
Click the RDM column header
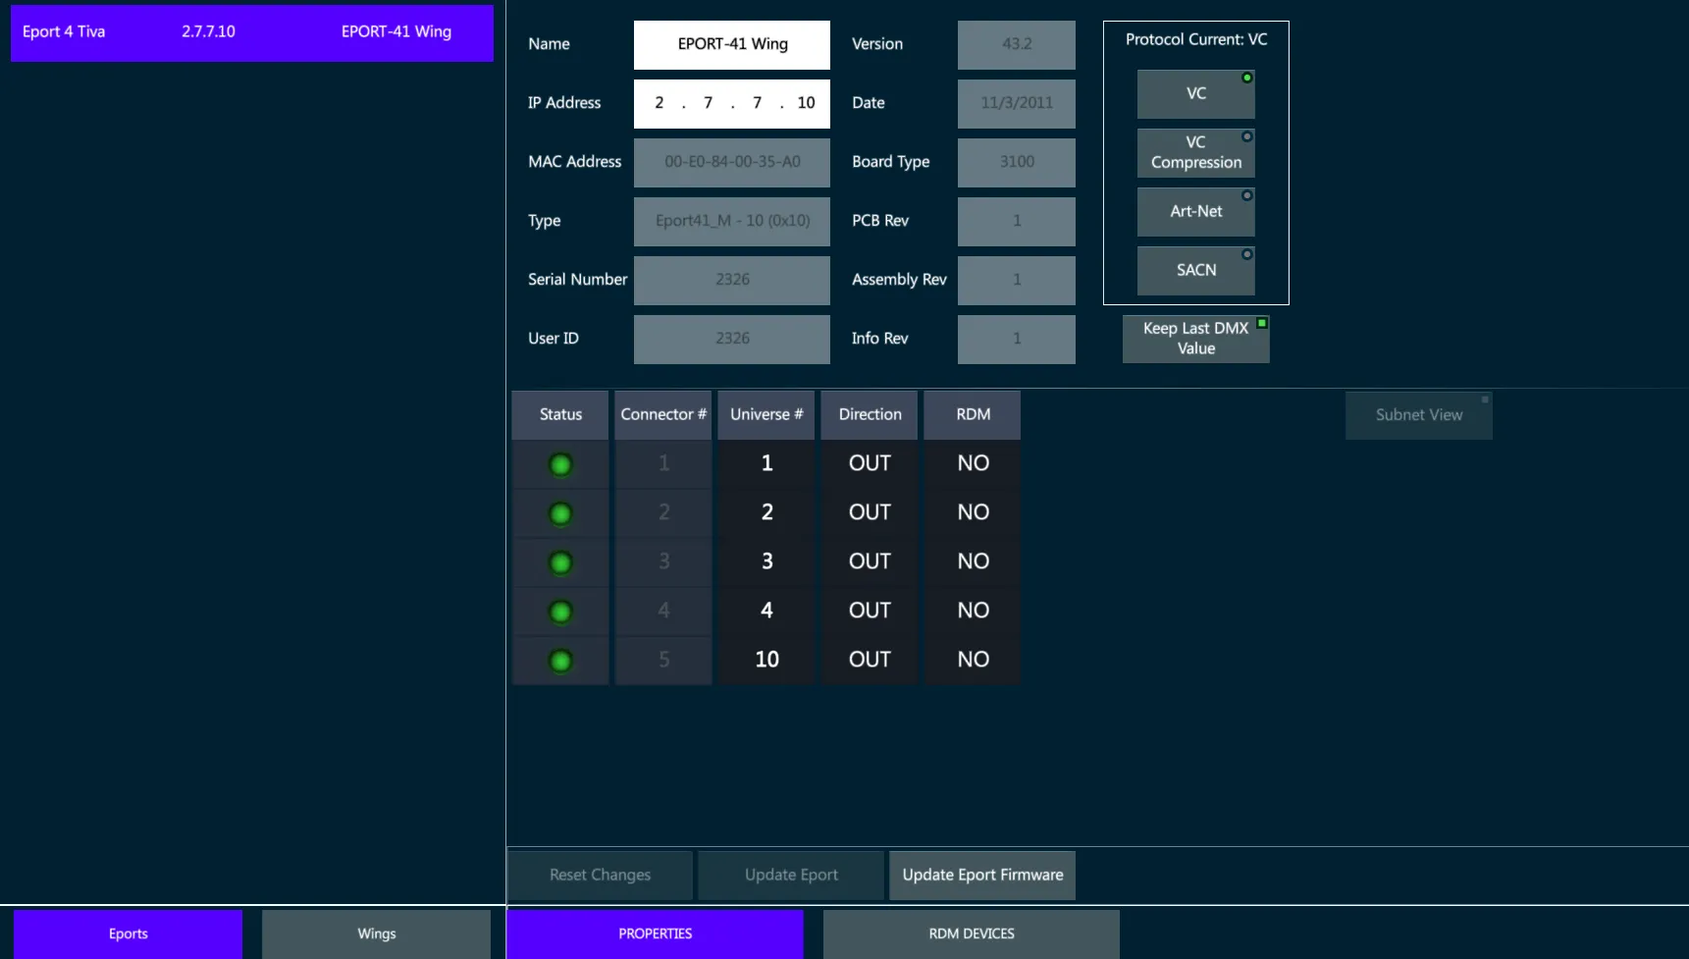(973, 415)
